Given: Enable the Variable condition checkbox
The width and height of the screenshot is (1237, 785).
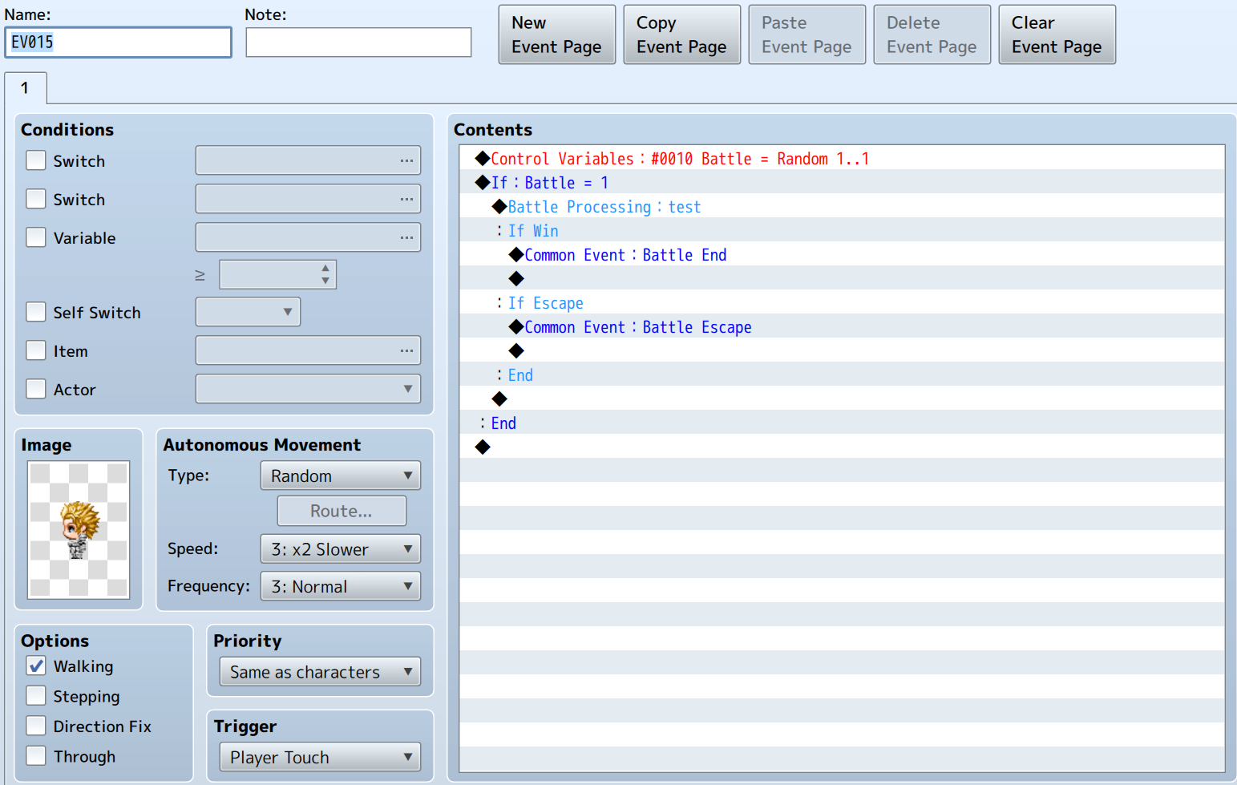Looking at the screenshot, I should point(36,237).
